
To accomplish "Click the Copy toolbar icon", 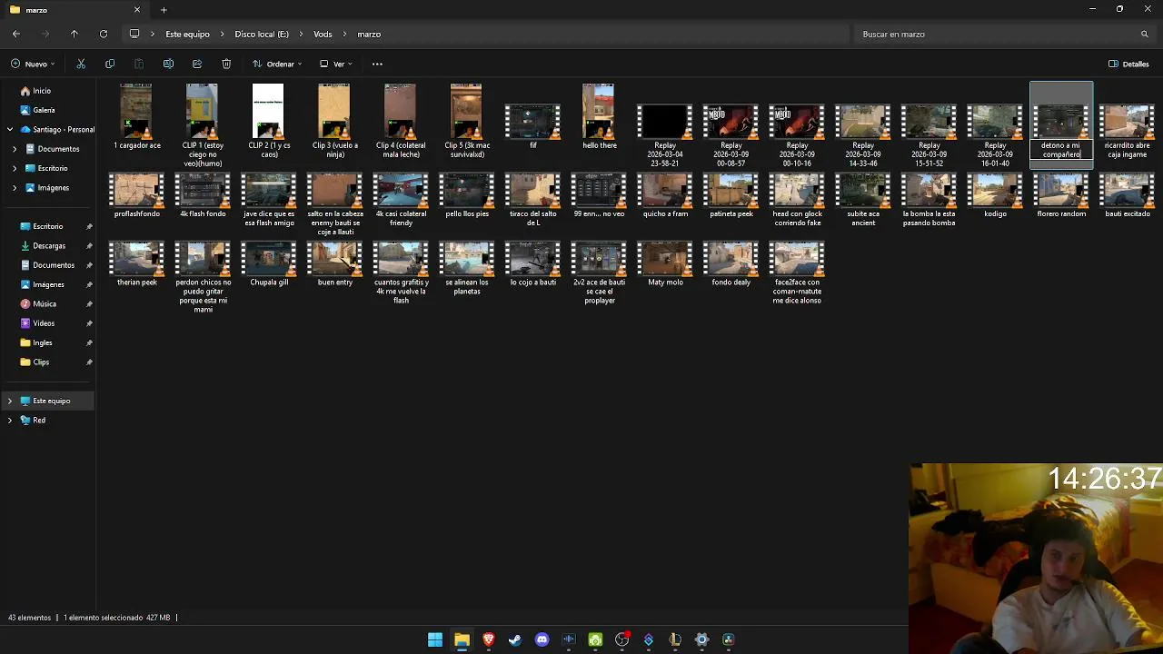I will 110,64.
